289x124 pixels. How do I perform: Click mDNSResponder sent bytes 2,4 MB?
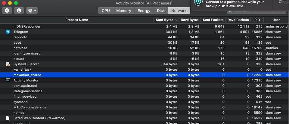pos(172,26)
